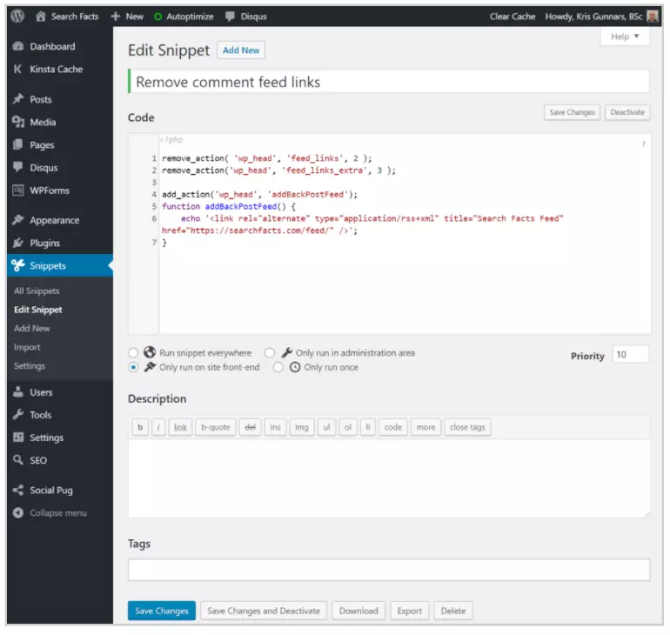
Task: Click the img quicktag button
Action: coord(302,427)
